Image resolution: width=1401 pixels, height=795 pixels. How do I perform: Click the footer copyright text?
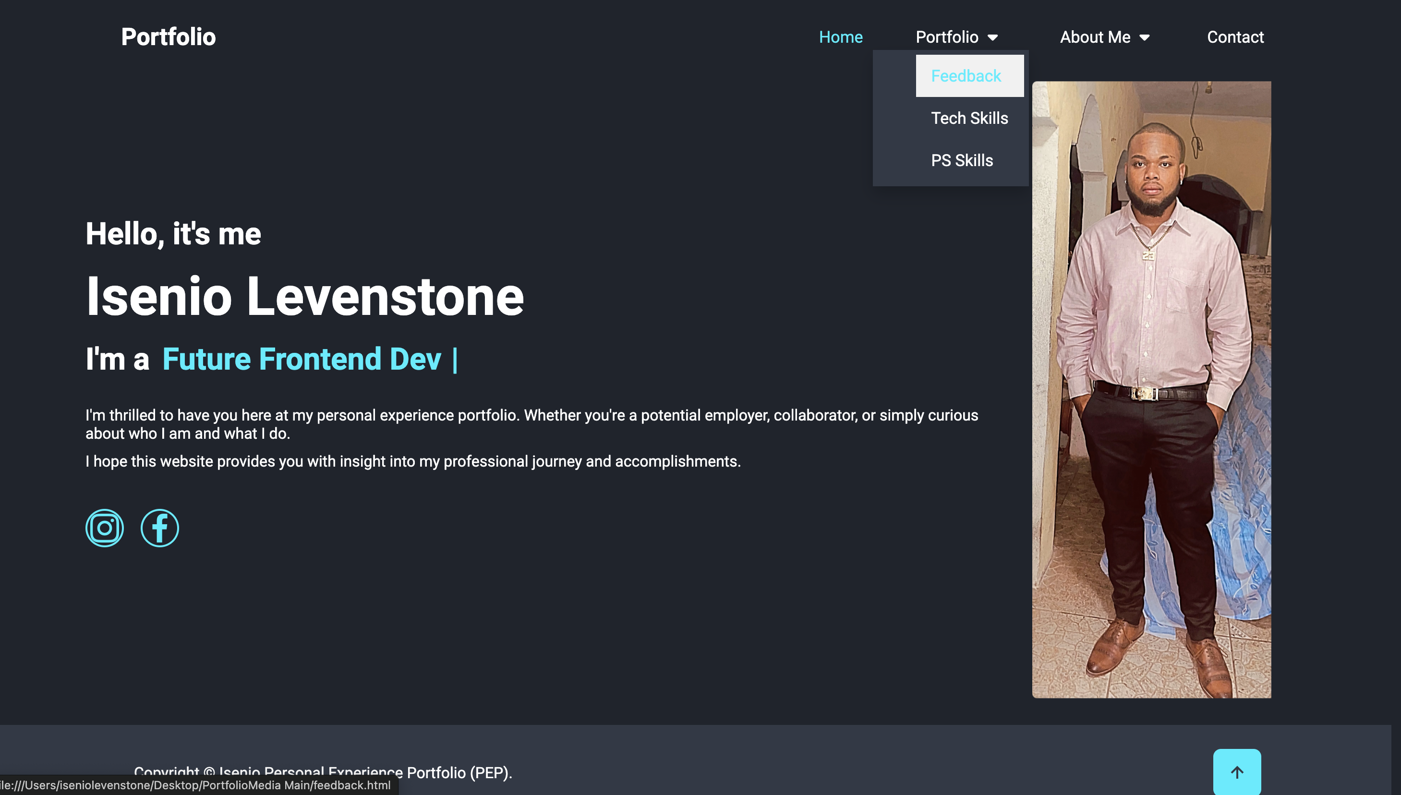tap(458, 772)
